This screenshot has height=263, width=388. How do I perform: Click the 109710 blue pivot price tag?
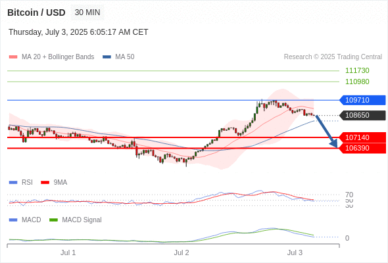coord(362,100)
